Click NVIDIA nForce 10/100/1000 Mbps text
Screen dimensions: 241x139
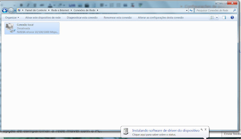point(37,32)
